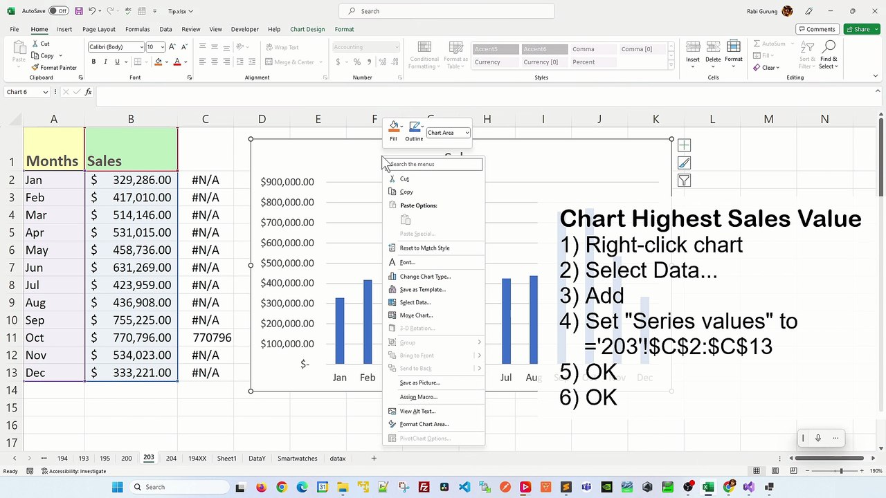Screen dimensions: 886x498
Task: Click the Copy button in Clipboard group
Action: (42, 55)
